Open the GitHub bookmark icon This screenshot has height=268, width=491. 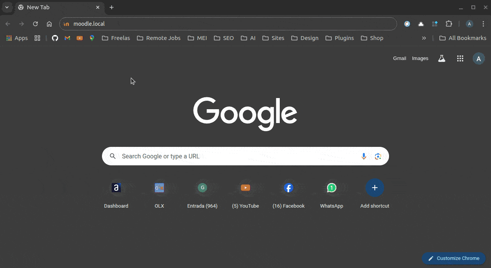click(x=55, y=38)
